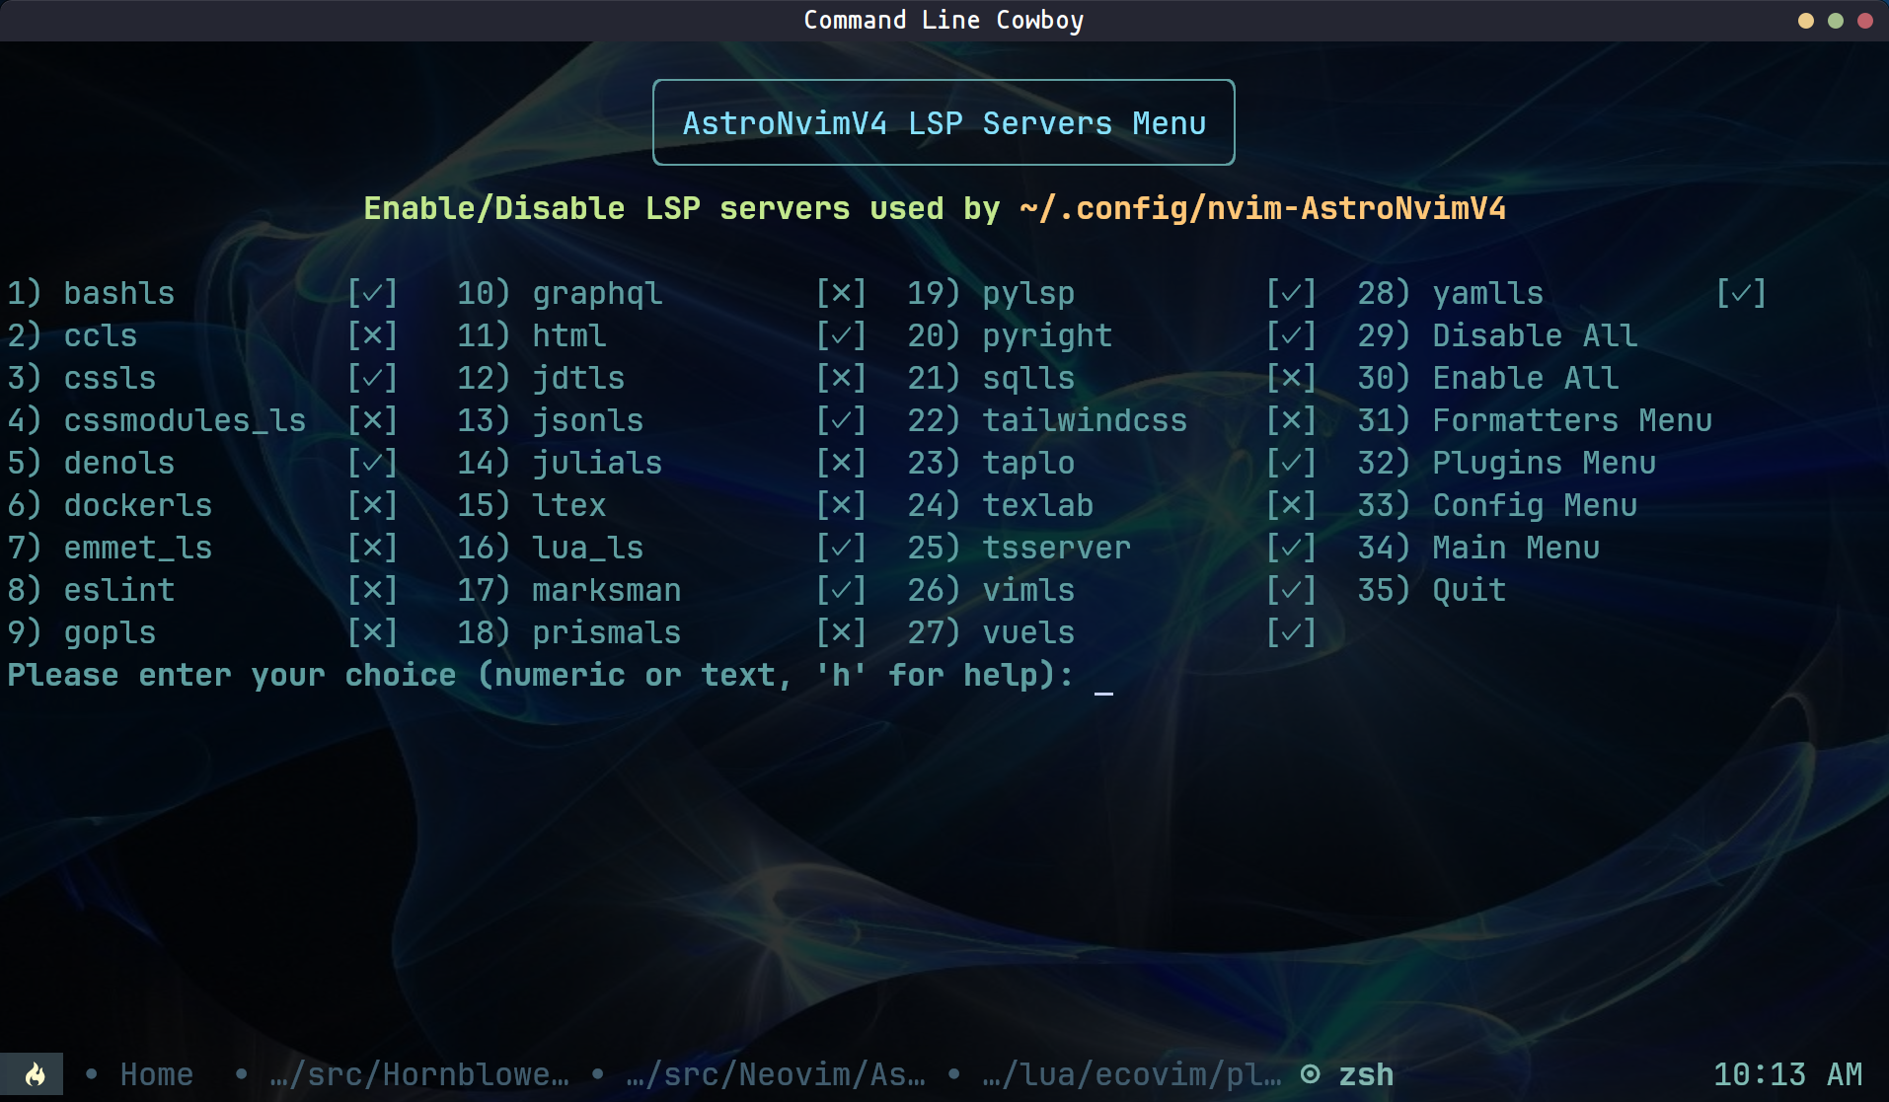Click the red close window dot

1865,21
